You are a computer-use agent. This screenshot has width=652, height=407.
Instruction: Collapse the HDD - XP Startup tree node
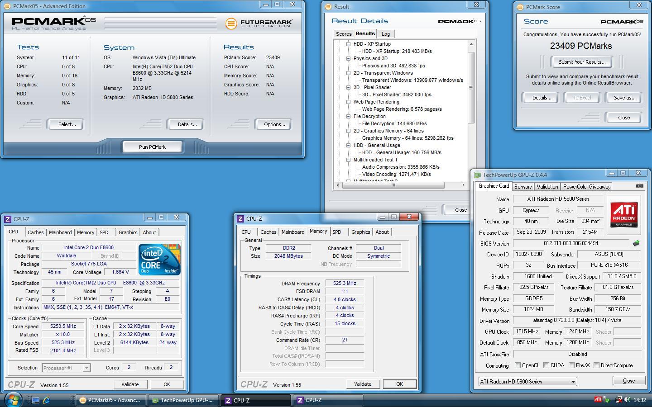tap(348, 44)
